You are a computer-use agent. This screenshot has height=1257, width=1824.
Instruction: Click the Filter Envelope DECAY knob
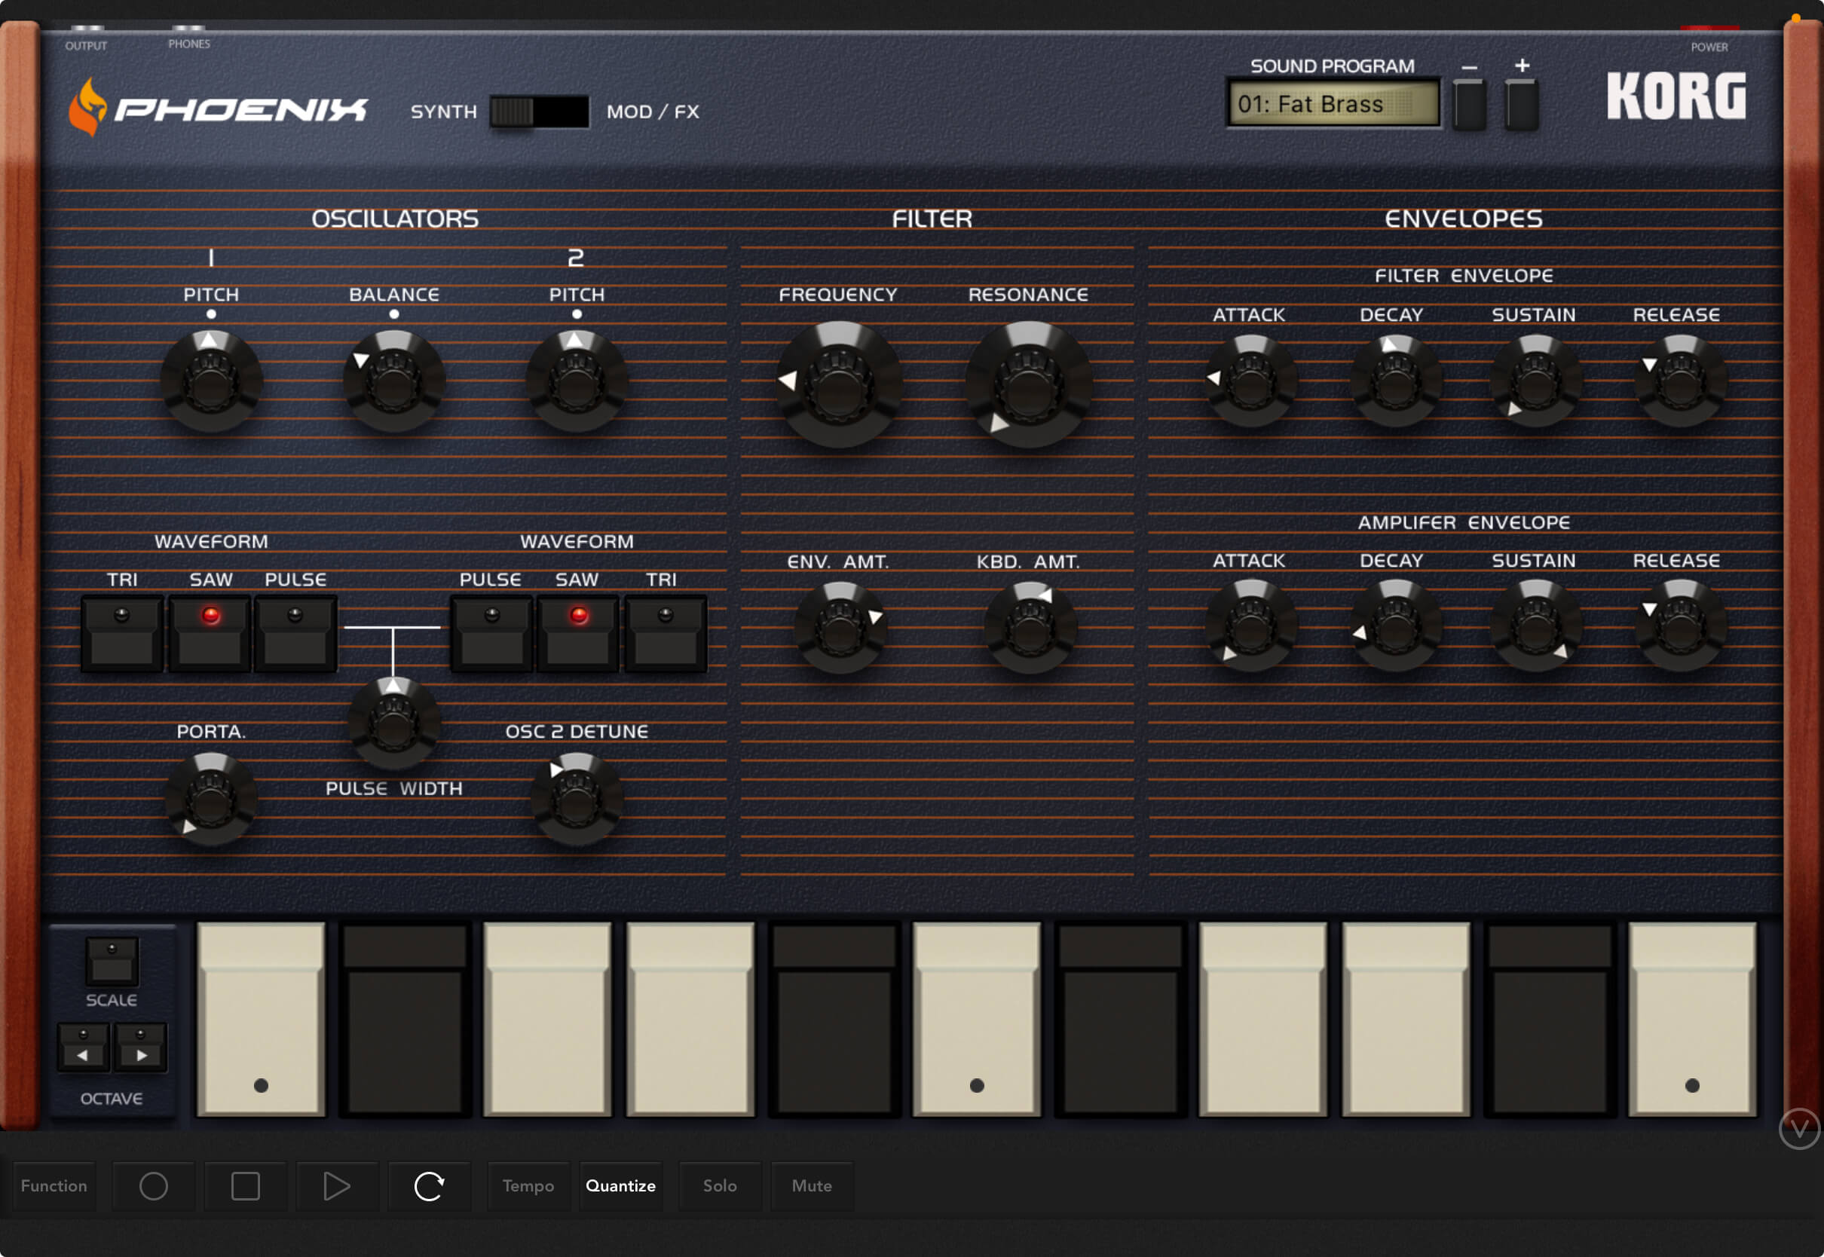click(1396, 381)
